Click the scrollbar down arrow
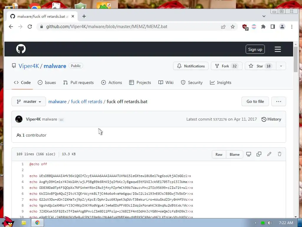 (296, 217)
